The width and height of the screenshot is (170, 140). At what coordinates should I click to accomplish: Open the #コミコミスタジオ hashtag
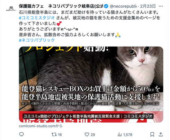[x=37, y=18]
